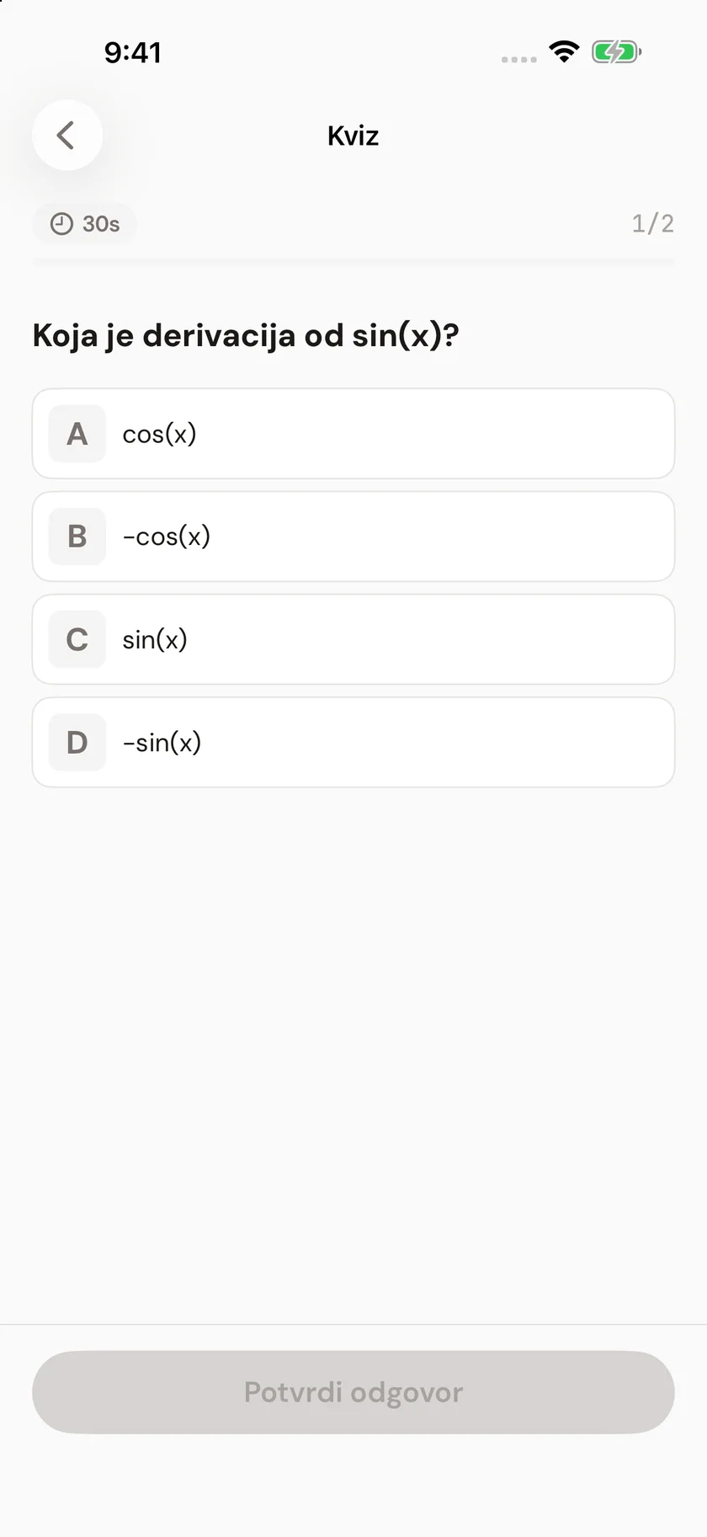Click the clock timer icon
Image resolution: width=707 pixels, height=1537 pixels.
point(61,224)
